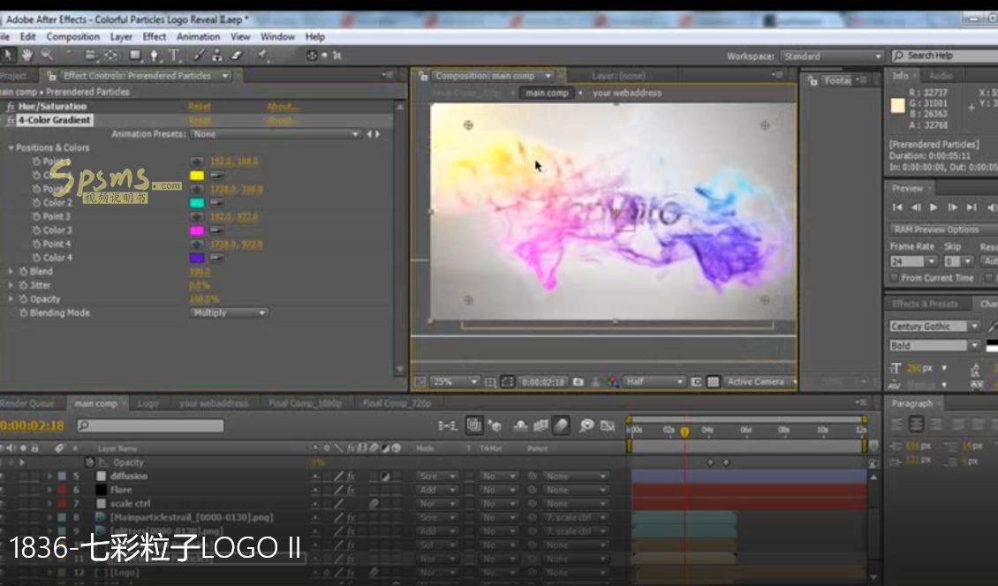The width and height of the screenshot is (998, 586).
Task: Click the your webaddress breadcrumb in viewer
Action: click(x=627, y=93)
